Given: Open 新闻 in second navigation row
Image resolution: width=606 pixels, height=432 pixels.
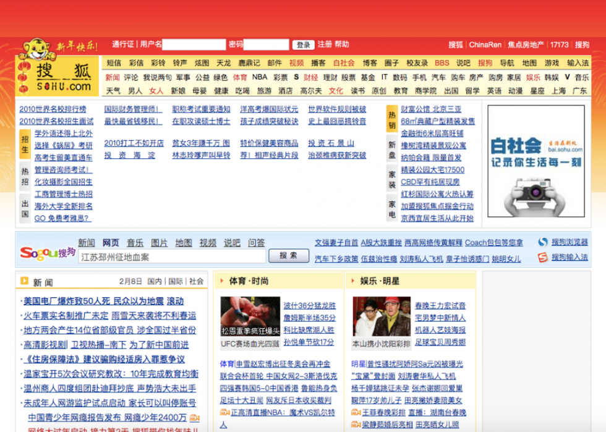Looking at the screenshot, I should point(113,77).
